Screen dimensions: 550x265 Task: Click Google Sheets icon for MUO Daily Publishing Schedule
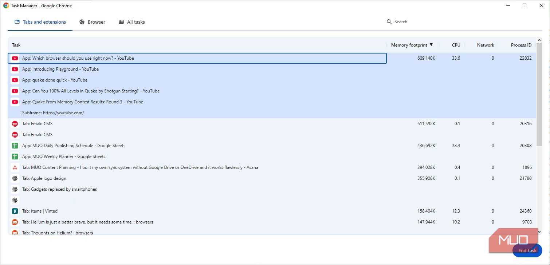[x=15, y=146]
